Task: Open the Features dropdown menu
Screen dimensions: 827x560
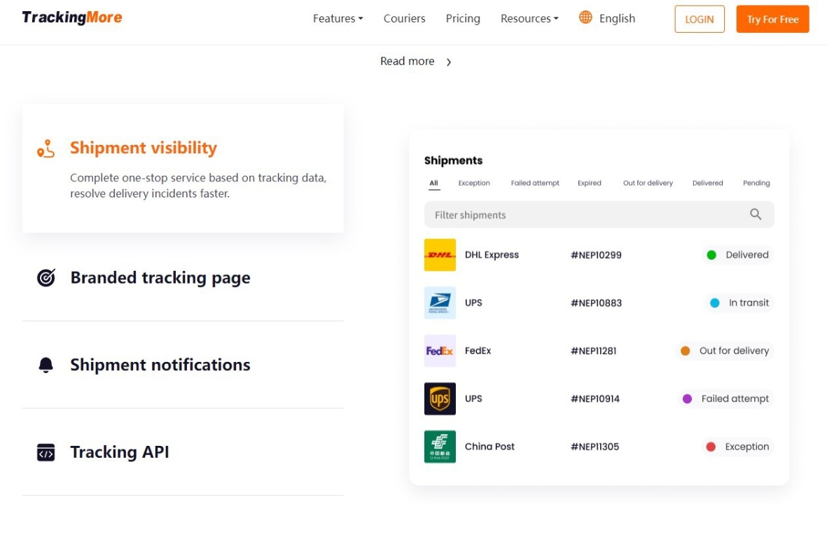Action: pyautogui.click(x=338, y=18)
